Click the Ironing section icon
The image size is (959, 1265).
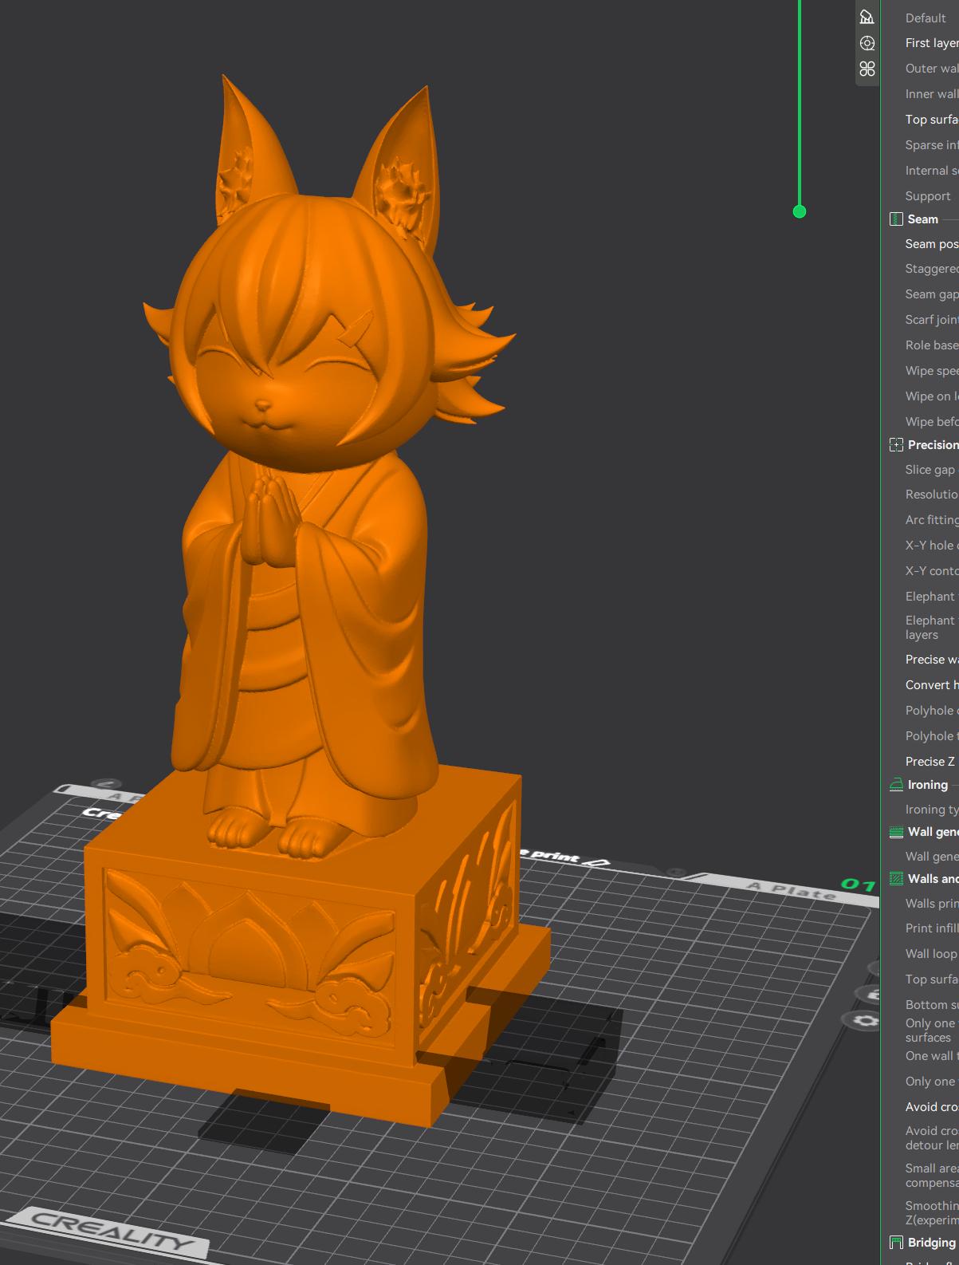point(896,785)
